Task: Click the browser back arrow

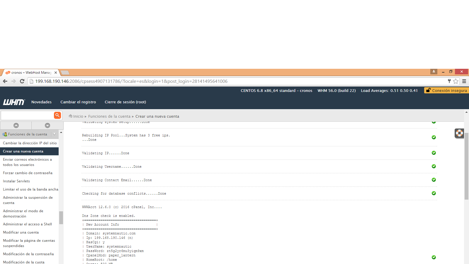Action: tap(5, 81)
